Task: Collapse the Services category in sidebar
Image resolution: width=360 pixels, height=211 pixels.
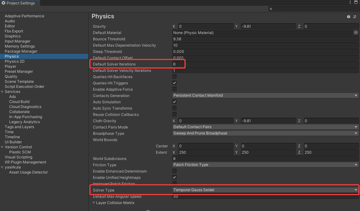Action: point(2,92)
